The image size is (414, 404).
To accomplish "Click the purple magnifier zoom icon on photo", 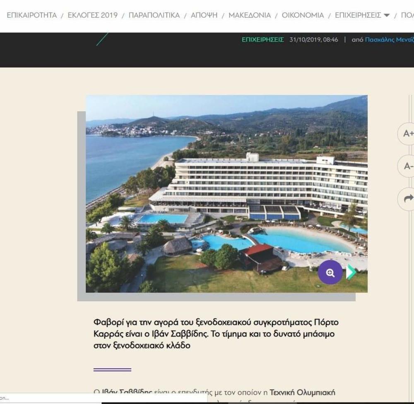I will [x=330, y=272].
